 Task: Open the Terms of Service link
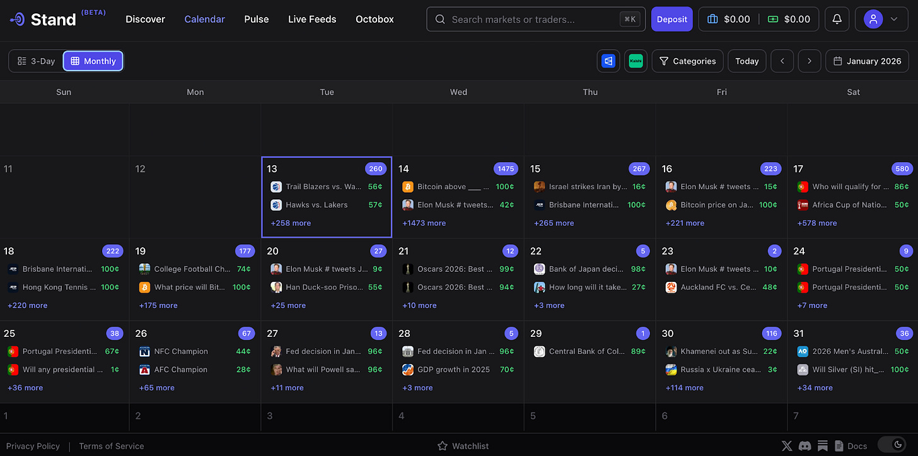[x=112, y=446]
